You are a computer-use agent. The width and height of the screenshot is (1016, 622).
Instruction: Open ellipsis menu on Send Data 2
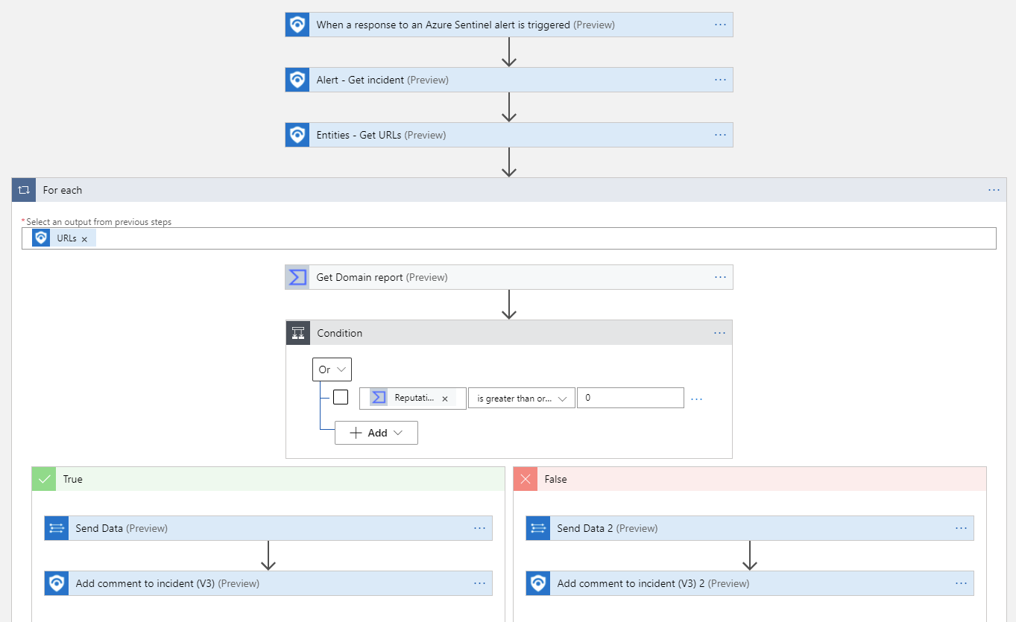coord(961,528)
